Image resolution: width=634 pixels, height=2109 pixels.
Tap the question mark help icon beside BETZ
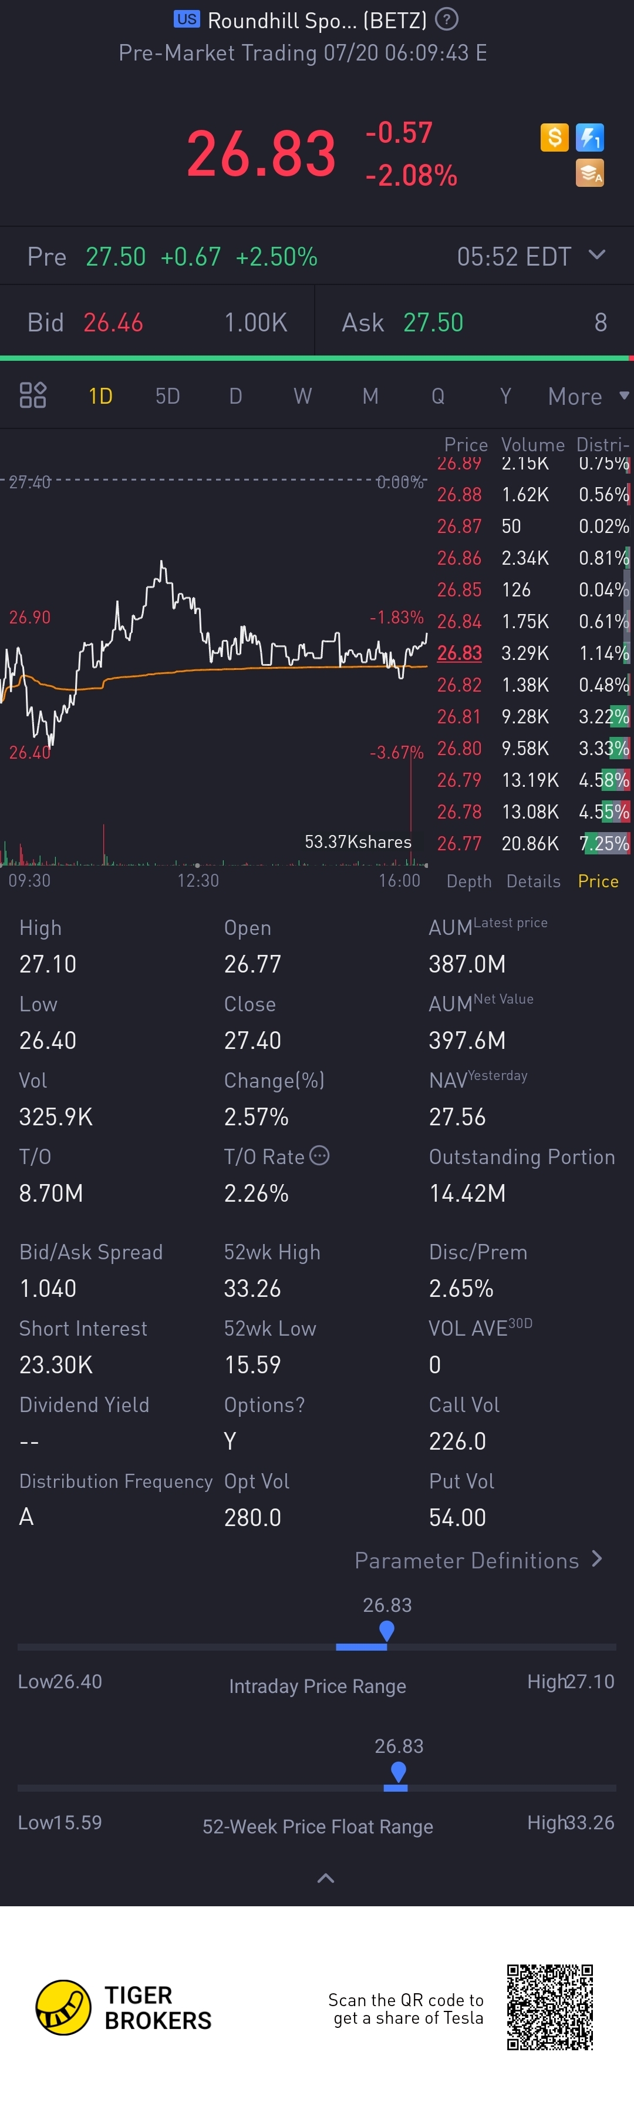(447, 19)
